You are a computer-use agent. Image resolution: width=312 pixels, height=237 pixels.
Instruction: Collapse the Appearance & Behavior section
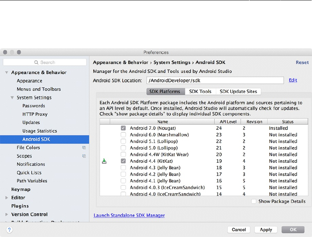click(7, 73)
